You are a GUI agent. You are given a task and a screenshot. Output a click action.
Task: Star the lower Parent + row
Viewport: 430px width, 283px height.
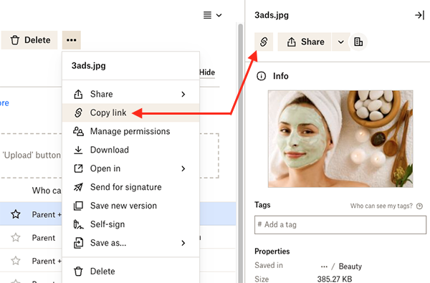click(x=16, y=261)
